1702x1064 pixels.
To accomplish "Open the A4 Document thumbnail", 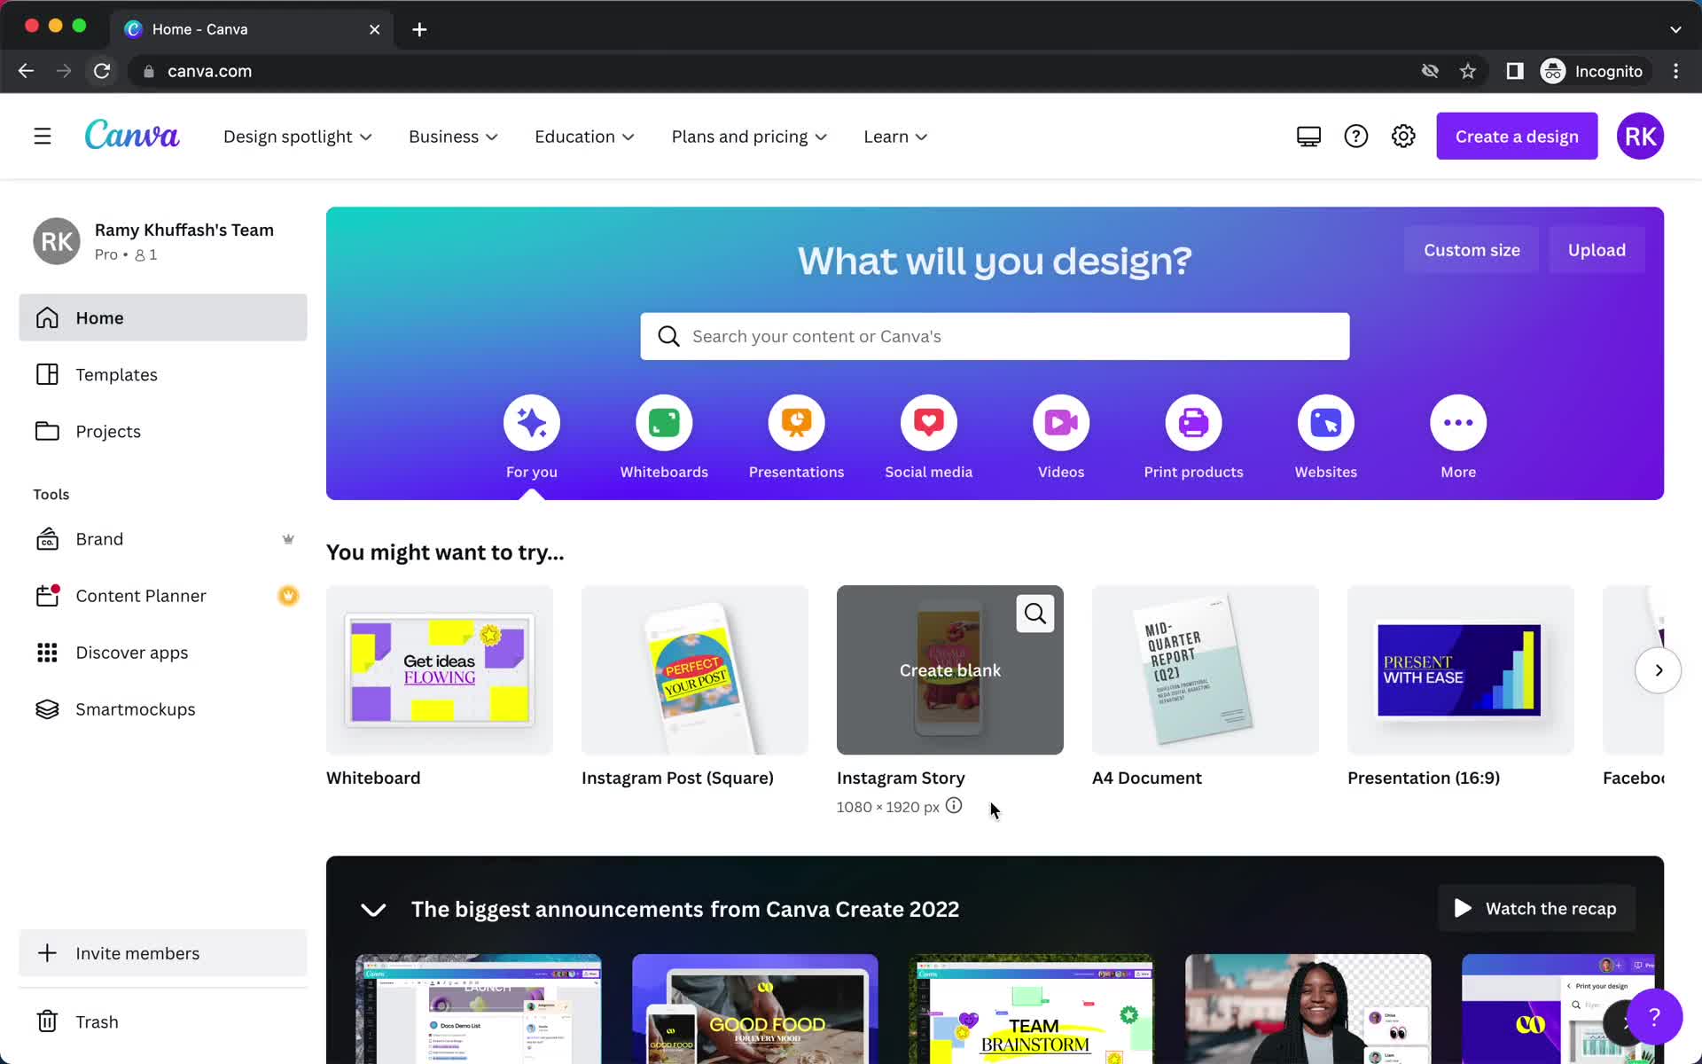I will coord(1206,670).
